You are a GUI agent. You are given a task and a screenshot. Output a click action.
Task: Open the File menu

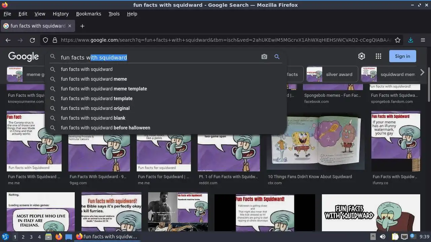coord(7,14)
